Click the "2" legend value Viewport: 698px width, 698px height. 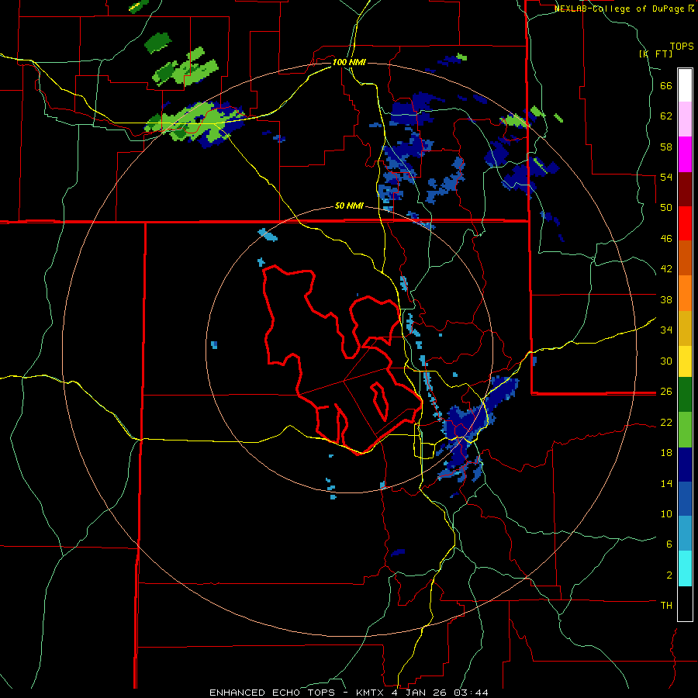coord(669,575)
